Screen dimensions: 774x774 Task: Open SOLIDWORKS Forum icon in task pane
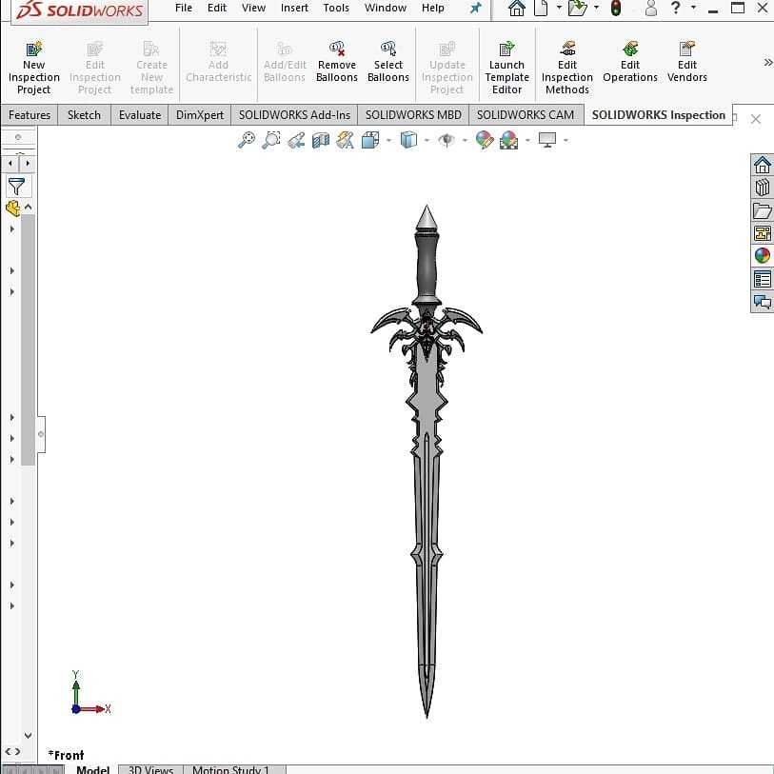pos(763,301)
